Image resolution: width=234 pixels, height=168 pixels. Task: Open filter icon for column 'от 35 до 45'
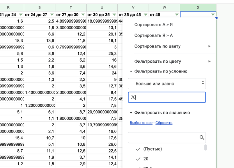click(145, 14)
